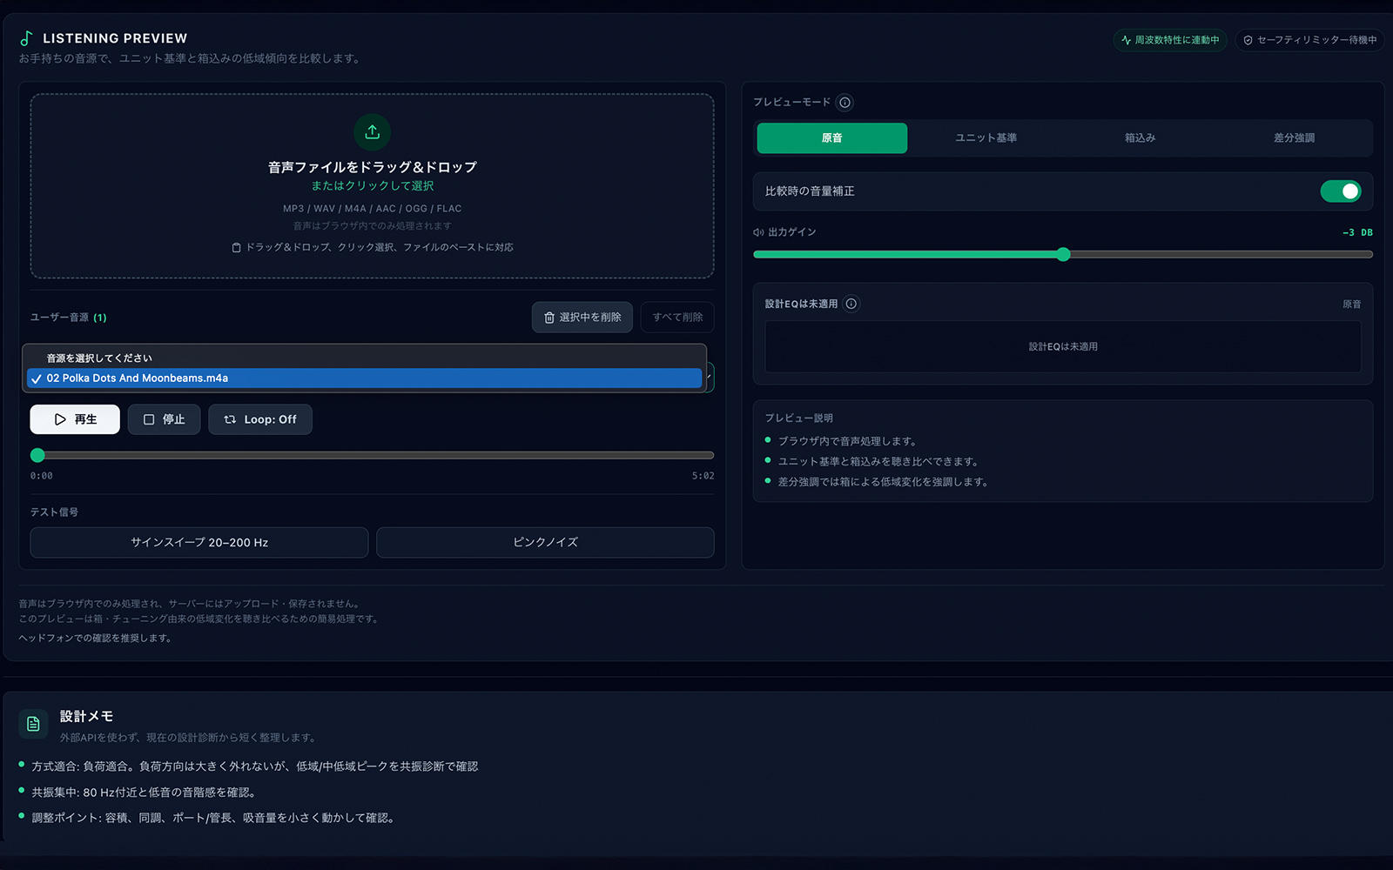Click the info icon next to 設計EQは未適用
Viewport: 1393px width, 870px height.
[851, 304]
